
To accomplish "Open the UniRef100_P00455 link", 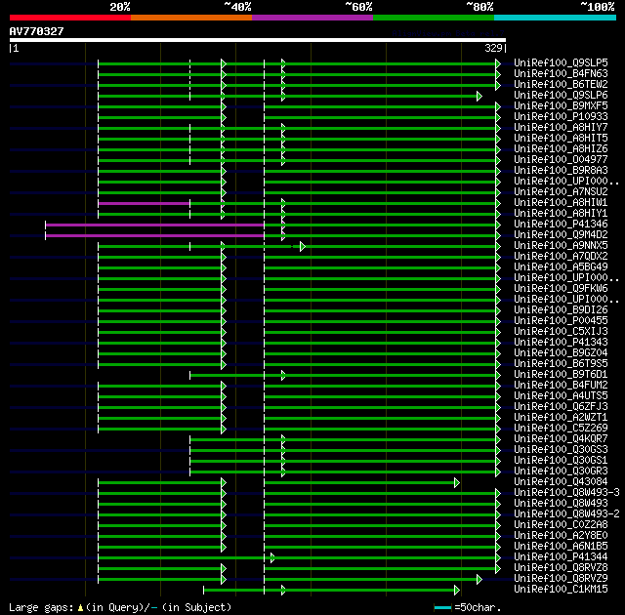I will point(561,321).
